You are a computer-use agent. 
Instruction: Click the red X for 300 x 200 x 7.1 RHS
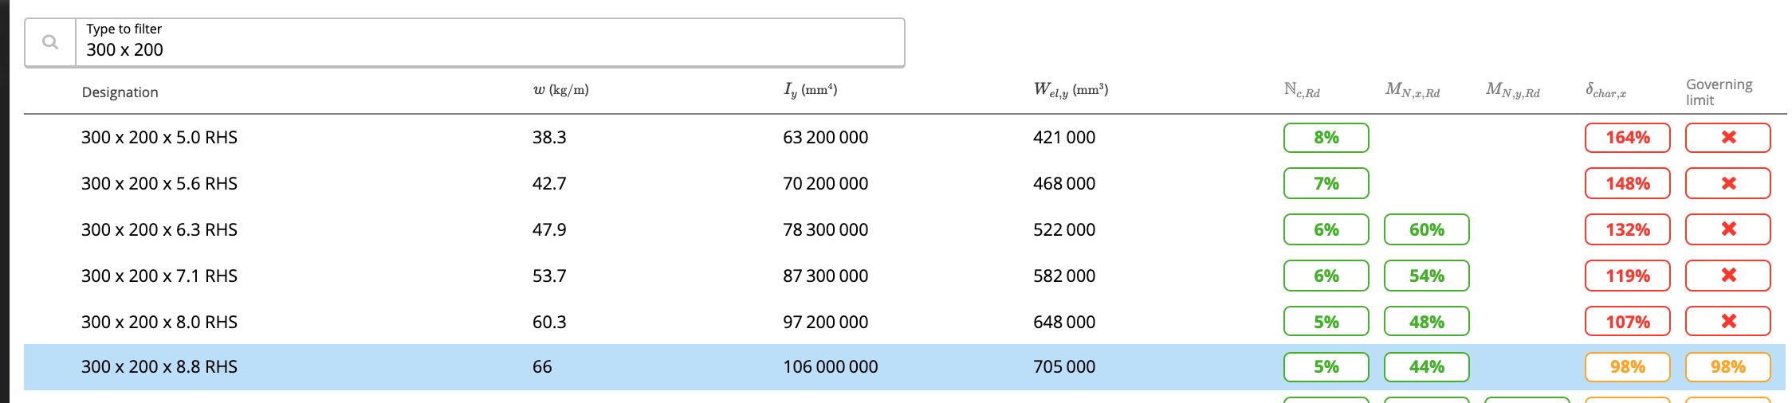pos(1728,276)
